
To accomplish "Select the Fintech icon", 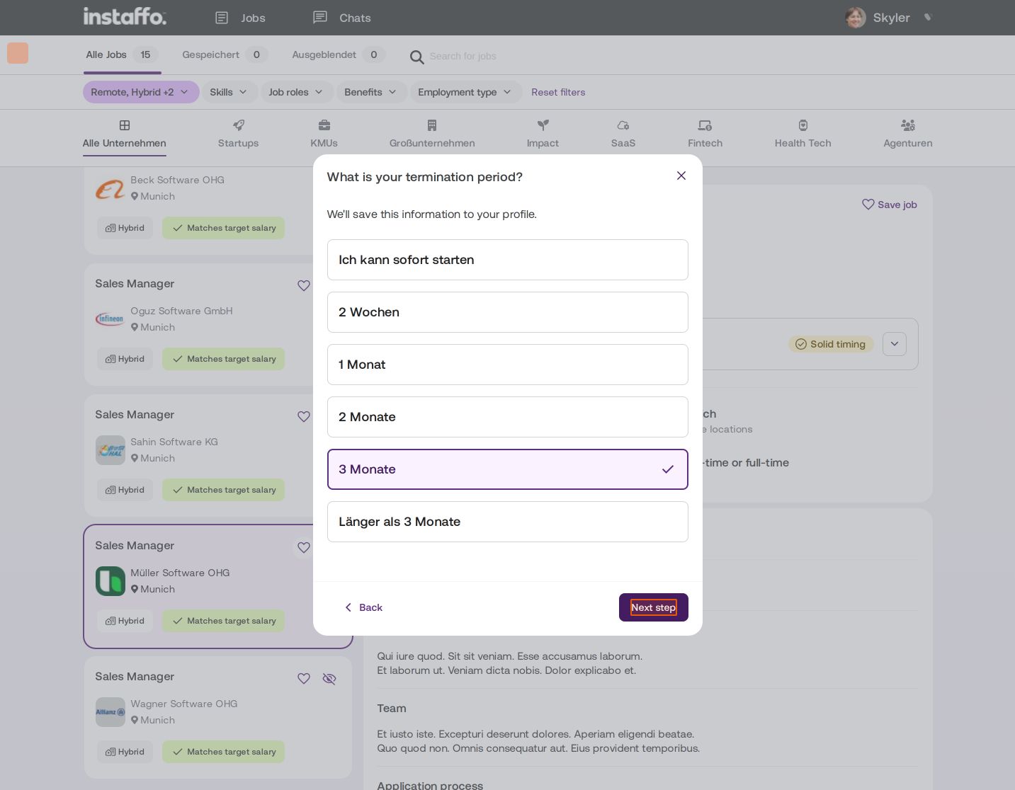I will click(705, 125).
